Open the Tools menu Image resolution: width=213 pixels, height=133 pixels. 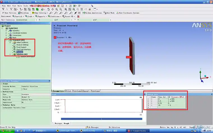[26, 6]
